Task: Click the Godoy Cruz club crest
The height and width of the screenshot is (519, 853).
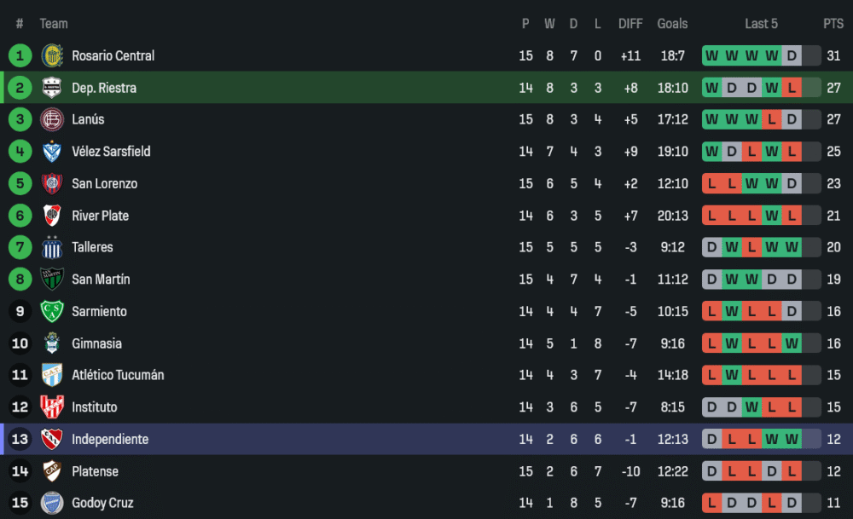Action: point(52,503)
